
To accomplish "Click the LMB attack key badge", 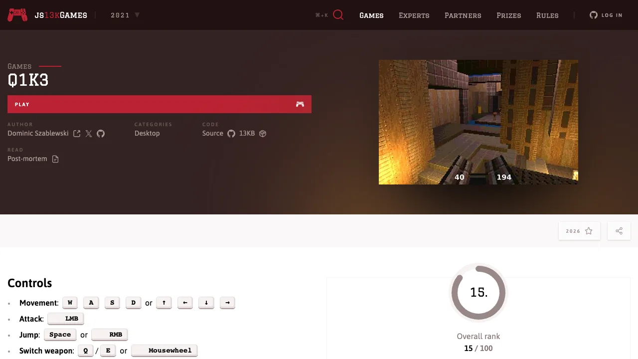I will pos(66,319).
